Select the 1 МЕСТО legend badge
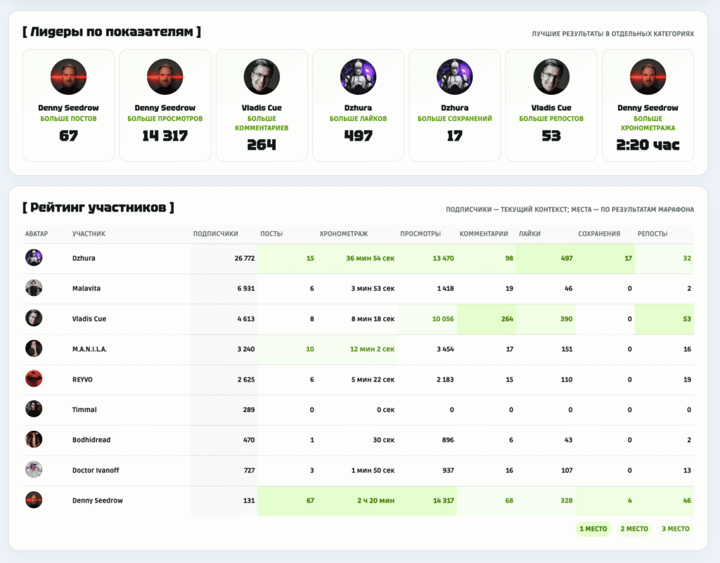720x563 pixels. point(593,529)
